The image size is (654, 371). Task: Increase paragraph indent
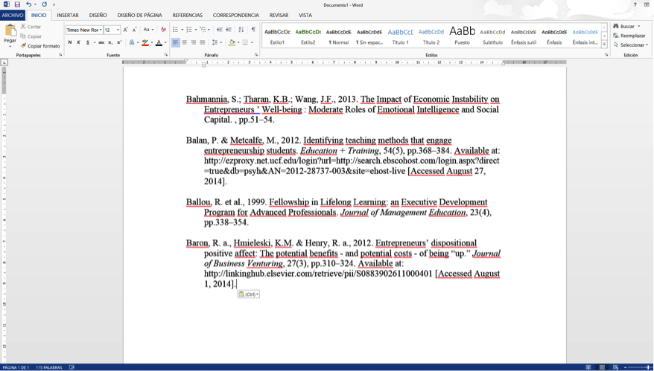(x=229, y=30)
